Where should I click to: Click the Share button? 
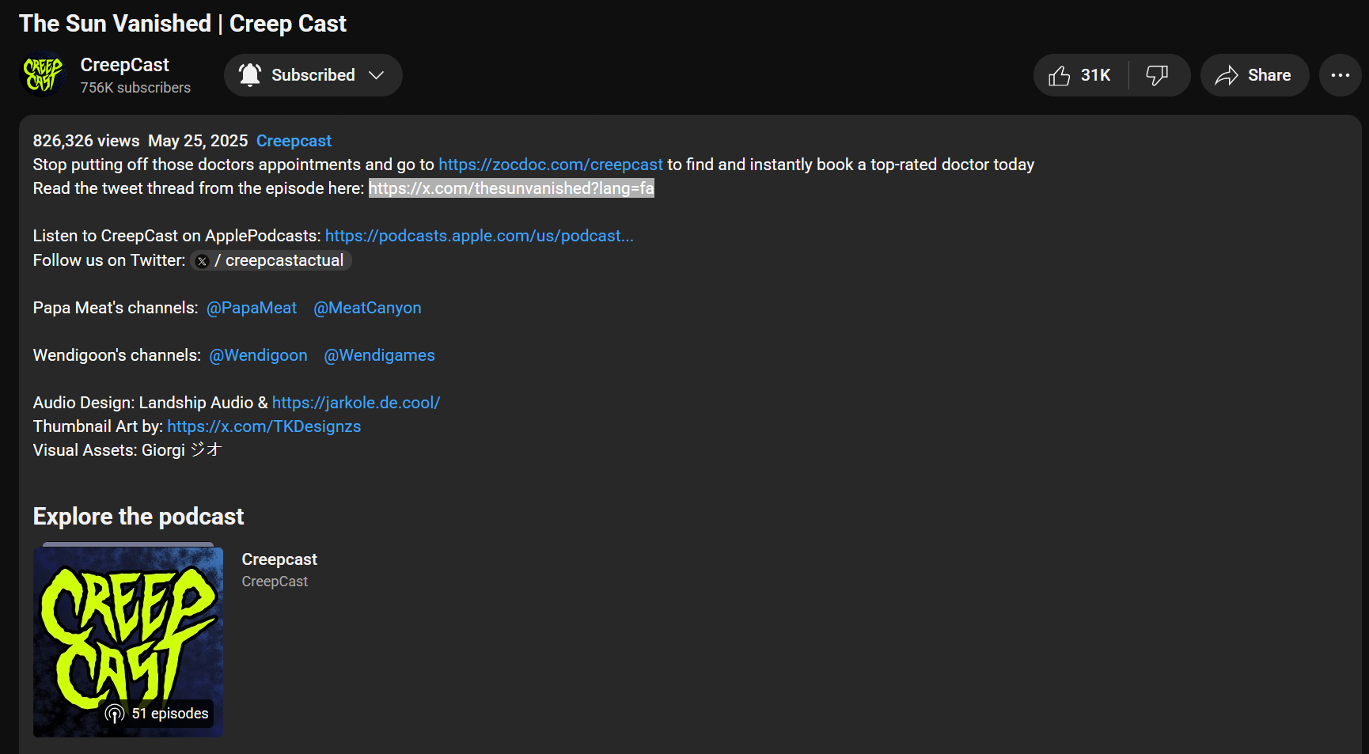click(1254, 75)
